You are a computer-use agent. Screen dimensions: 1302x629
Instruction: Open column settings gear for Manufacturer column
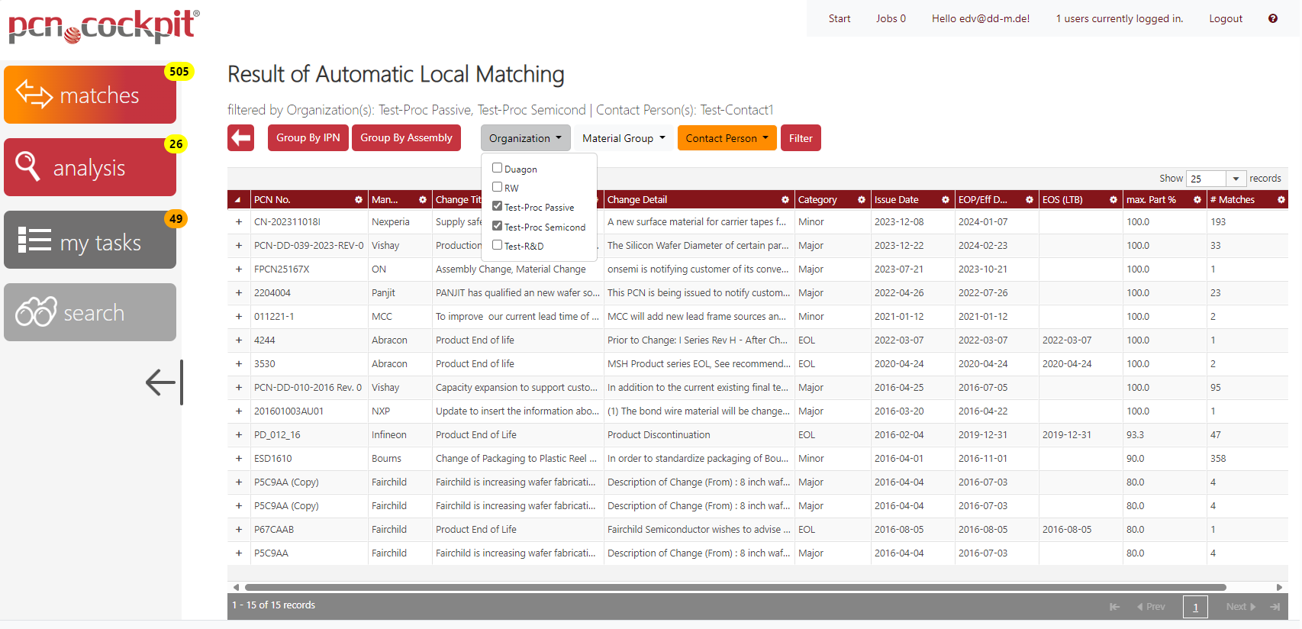click(423, 200)
